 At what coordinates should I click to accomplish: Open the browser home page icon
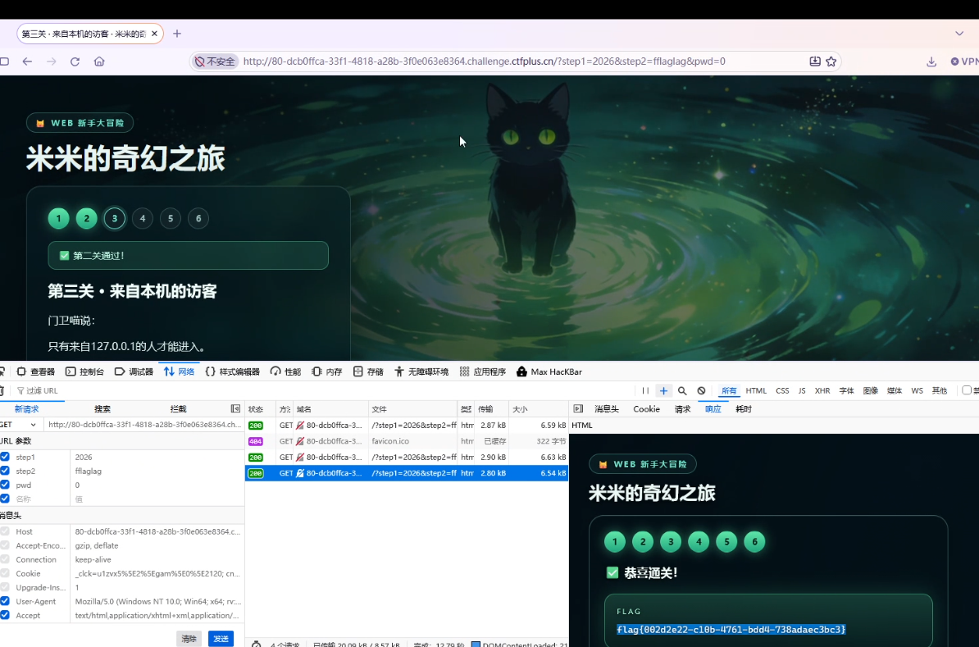[x=99, y=62]
